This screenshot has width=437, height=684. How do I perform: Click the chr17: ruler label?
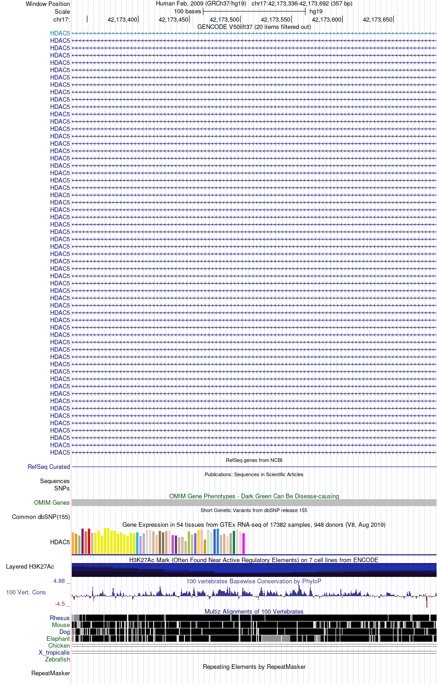(62, 19)
